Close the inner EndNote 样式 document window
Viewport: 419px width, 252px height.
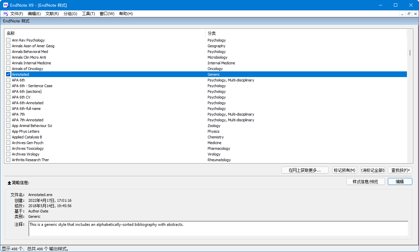click(415, 14)
